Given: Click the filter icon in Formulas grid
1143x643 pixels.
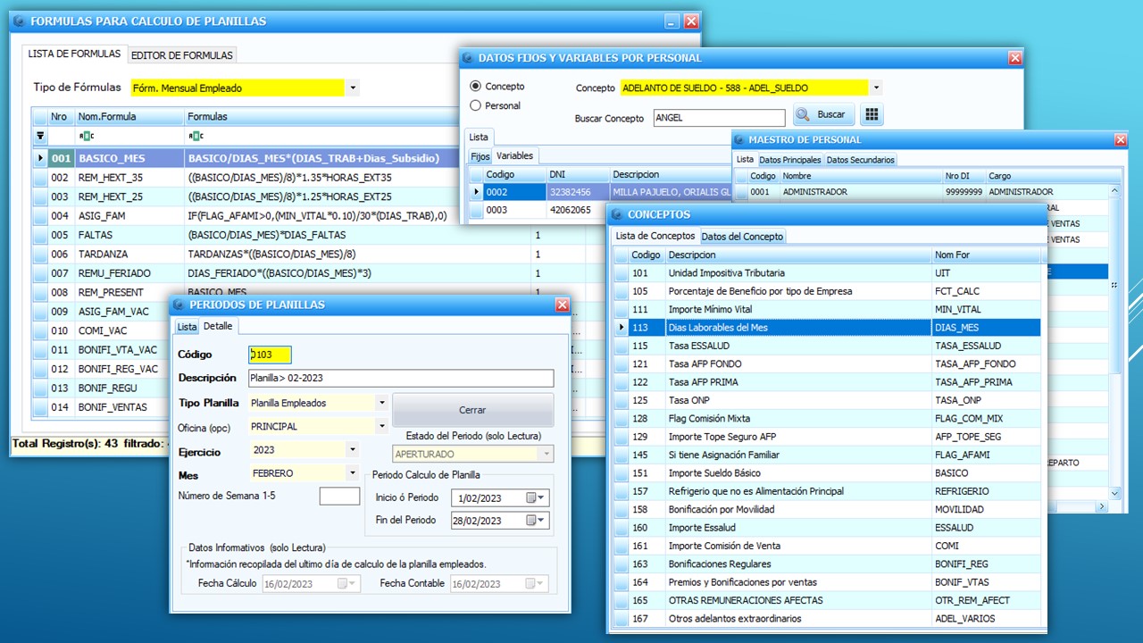Looking at the screenshot, I should tap(39, 136).
